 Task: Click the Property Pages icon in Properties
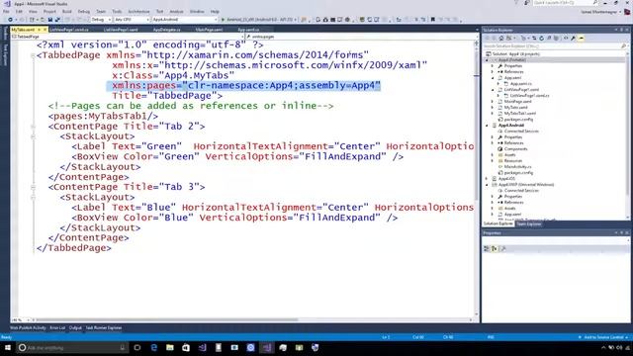[503, 248]
